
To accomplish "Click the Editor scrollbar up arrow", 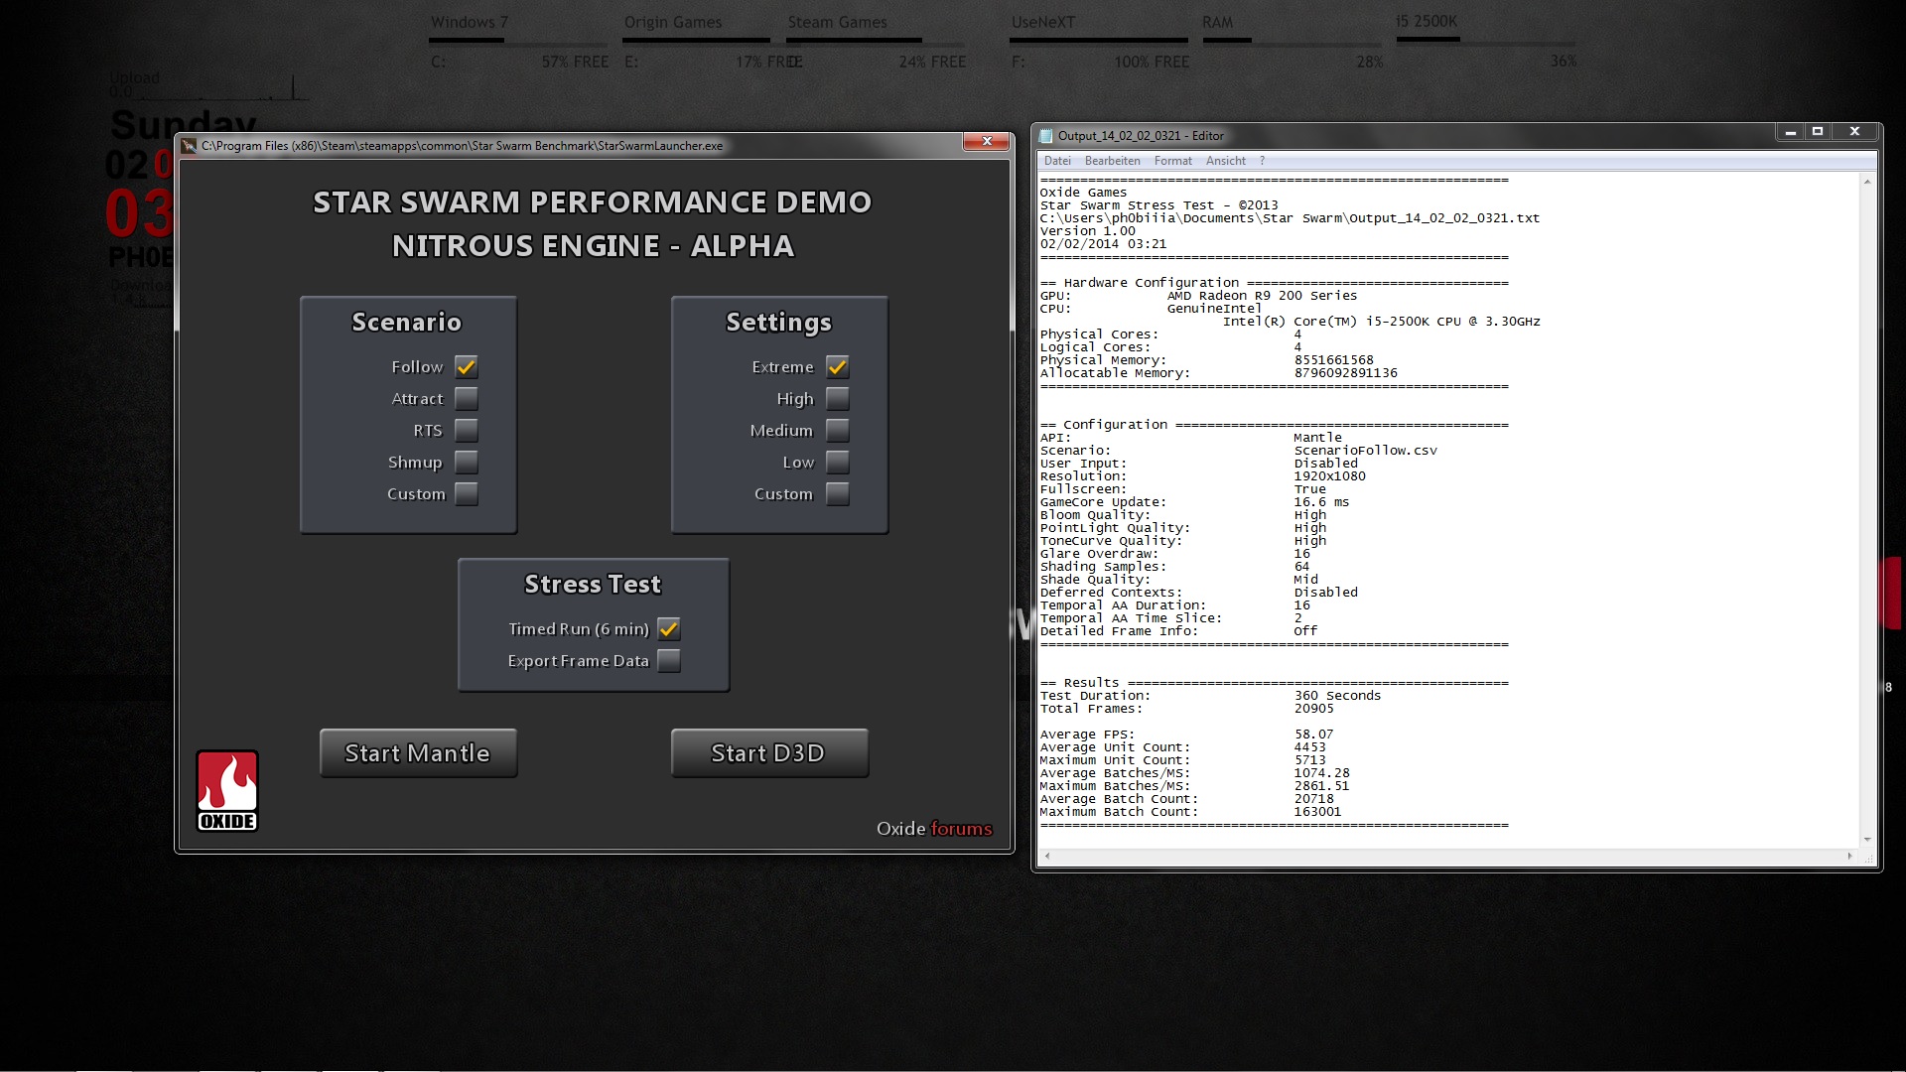I will click(1867, 182).
